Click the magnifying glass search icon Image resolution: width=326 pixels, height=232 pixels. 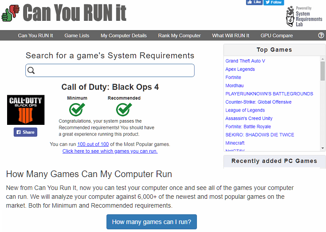(x=31, y=70)
